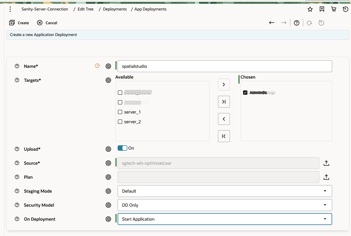Open the shopping cart icon
The width and height of the screenshot is (351, 236).
click(334, 9)
